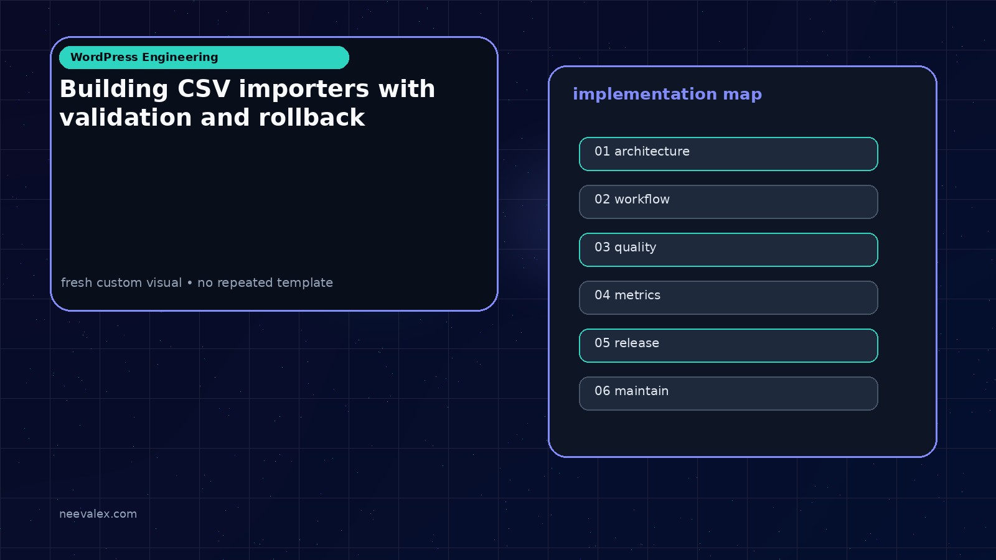Screen dimensions: 996x560
Task: Click the 05 release step
Action: click(x=728, y=345)
